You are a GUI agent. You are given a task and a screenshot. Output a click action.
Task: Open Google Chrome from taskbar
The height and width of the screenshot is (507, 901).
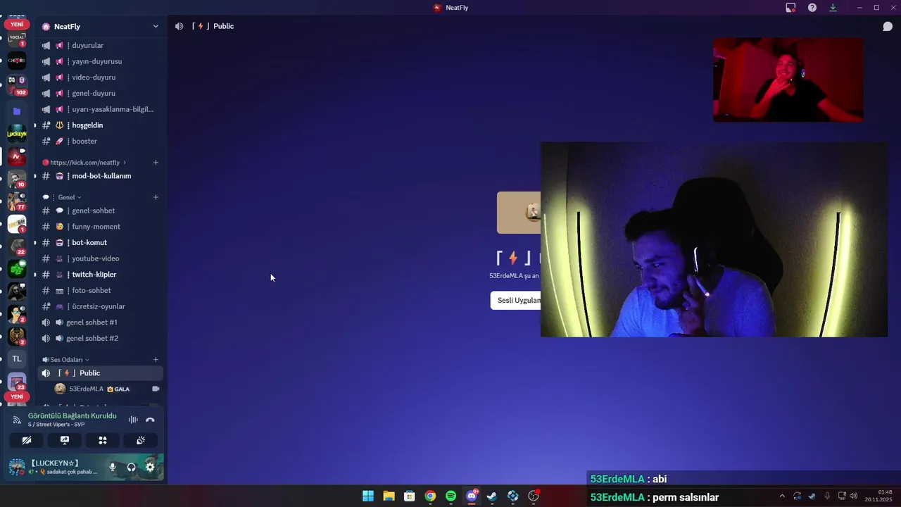(430, 496)
